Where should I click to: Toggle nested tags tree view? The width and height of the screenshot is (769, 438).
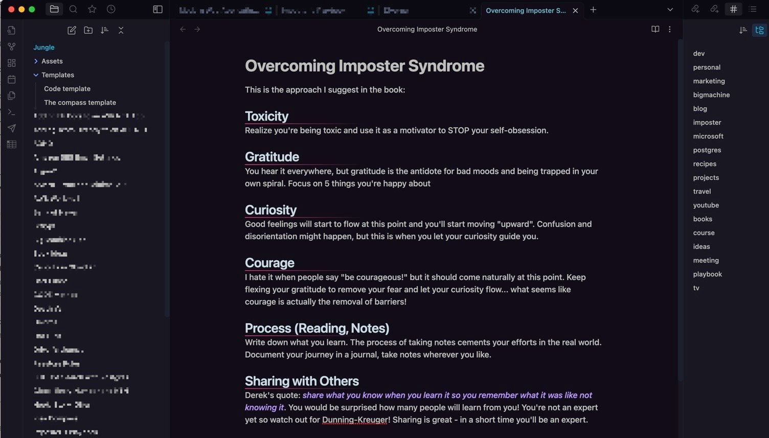(759, 31)
